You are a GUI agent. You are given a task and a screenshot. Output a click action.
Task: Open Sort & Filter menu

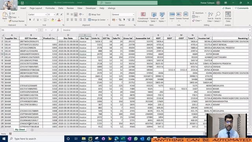[x=210, y=17]
